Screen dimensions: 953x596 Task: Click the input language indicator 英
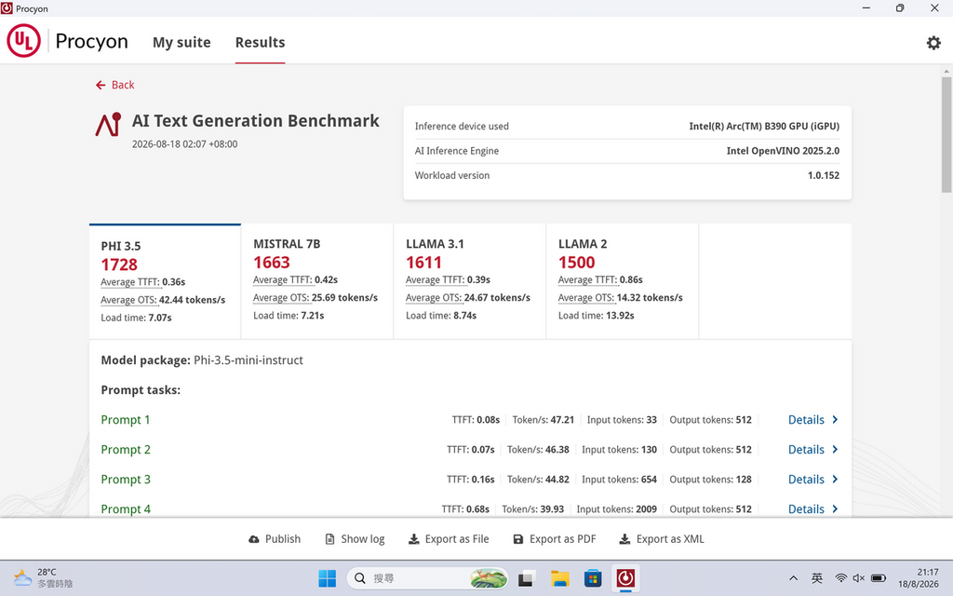(x=817, y=578)
